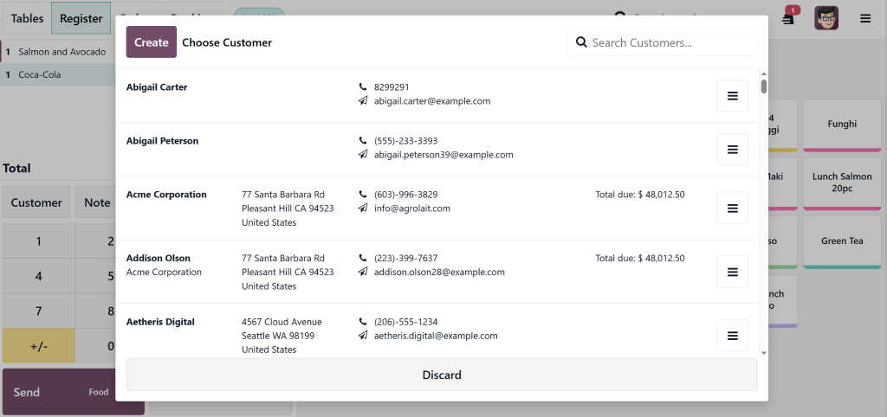Click the email icon beside aetheris.digital@example.com
The height and width of the screenshot is (417, 887).
pos(363,336)
